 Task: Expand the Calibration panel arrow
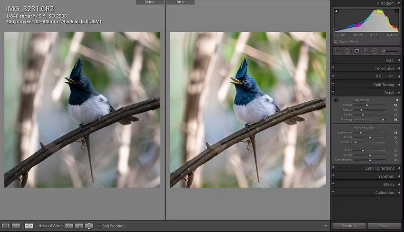tap(399, 193)
